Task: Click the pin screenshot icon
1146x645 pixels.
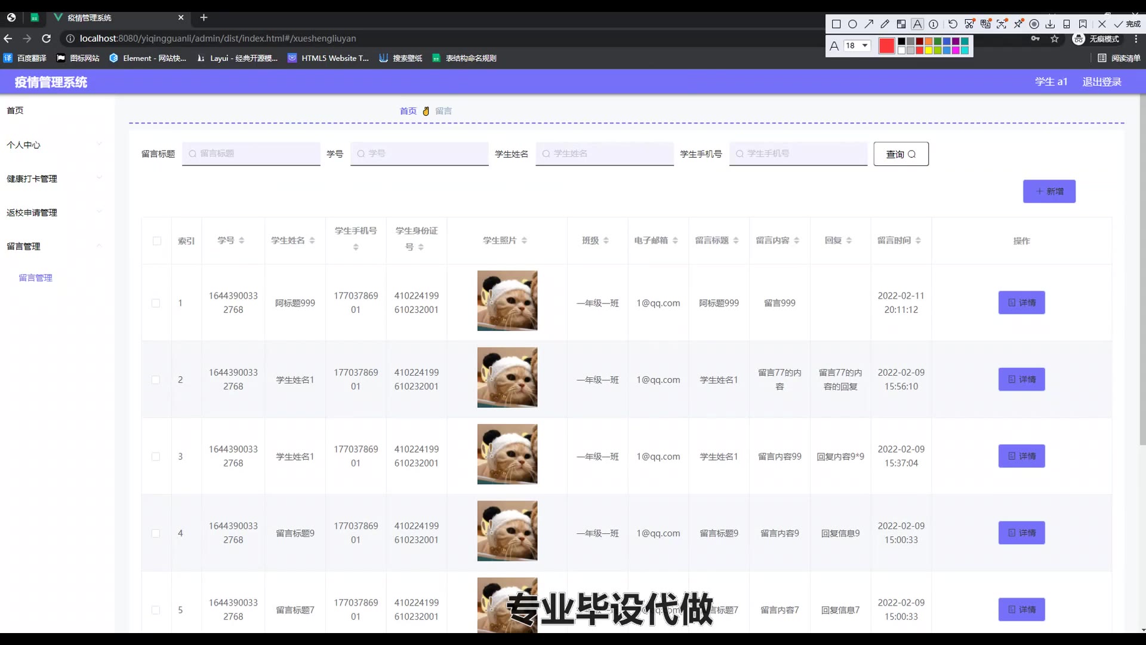Action: pyautogui.click(x=1018, y=24)
